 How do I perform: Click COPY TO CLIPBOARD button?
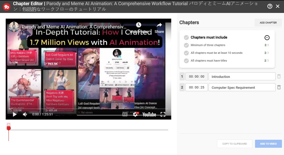[235, 144]
